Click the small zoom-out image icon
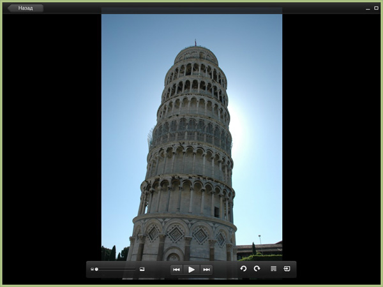The width and height of the screenshot is (383, 287). 92,269
